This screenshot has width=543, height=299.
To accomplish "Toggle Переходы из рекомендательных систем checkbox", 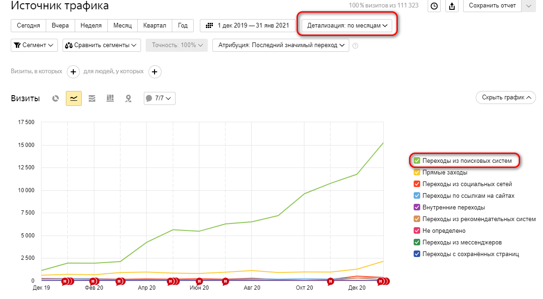I will 417,219.
